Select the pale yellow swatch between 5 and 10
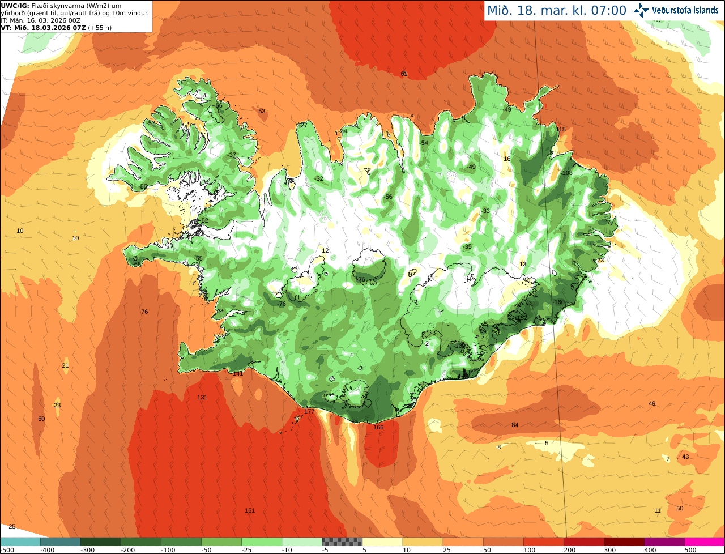Viewport: 725px width, 554px height. 382,541
